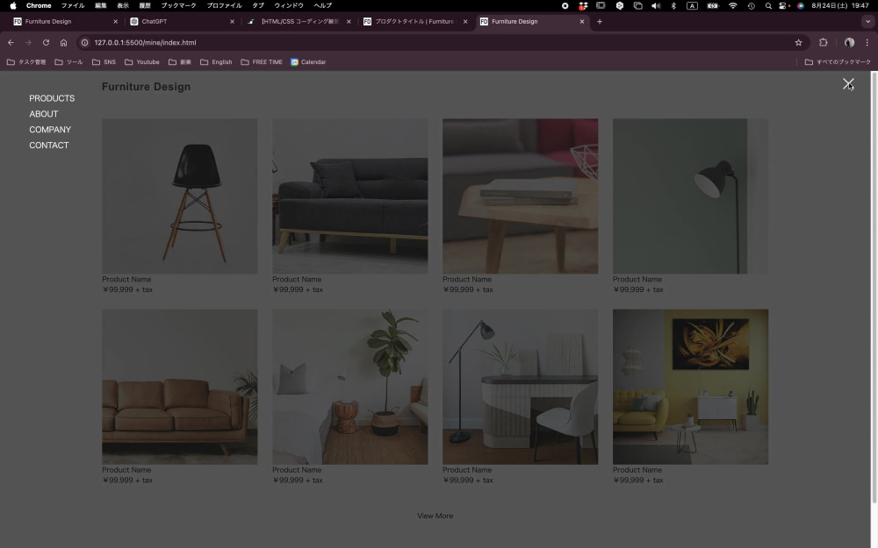Image resolution: width=878 pixels, height=548 pixels.
Task: Open the wooden coffee table product image
Action: (x=520, y=196)
